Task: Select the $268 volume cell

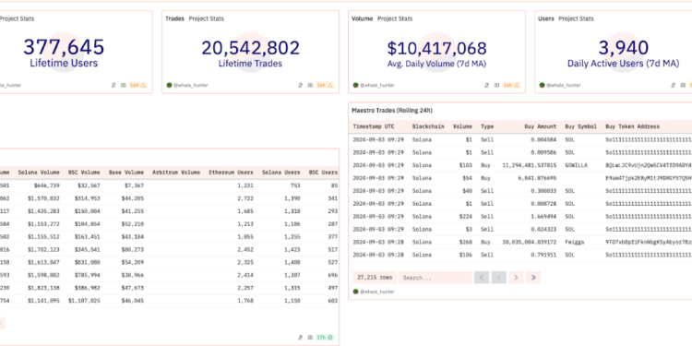Action: click(466, 243)
